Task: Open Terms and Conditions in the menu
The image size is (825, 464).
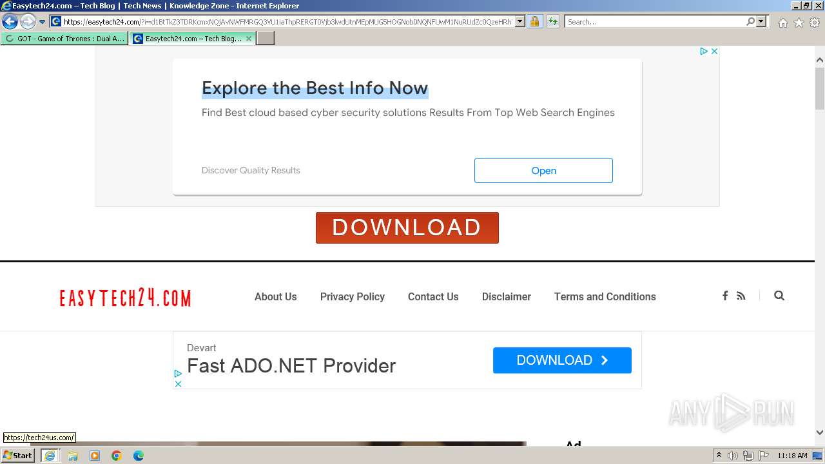Action: click(x=605, y=296)
